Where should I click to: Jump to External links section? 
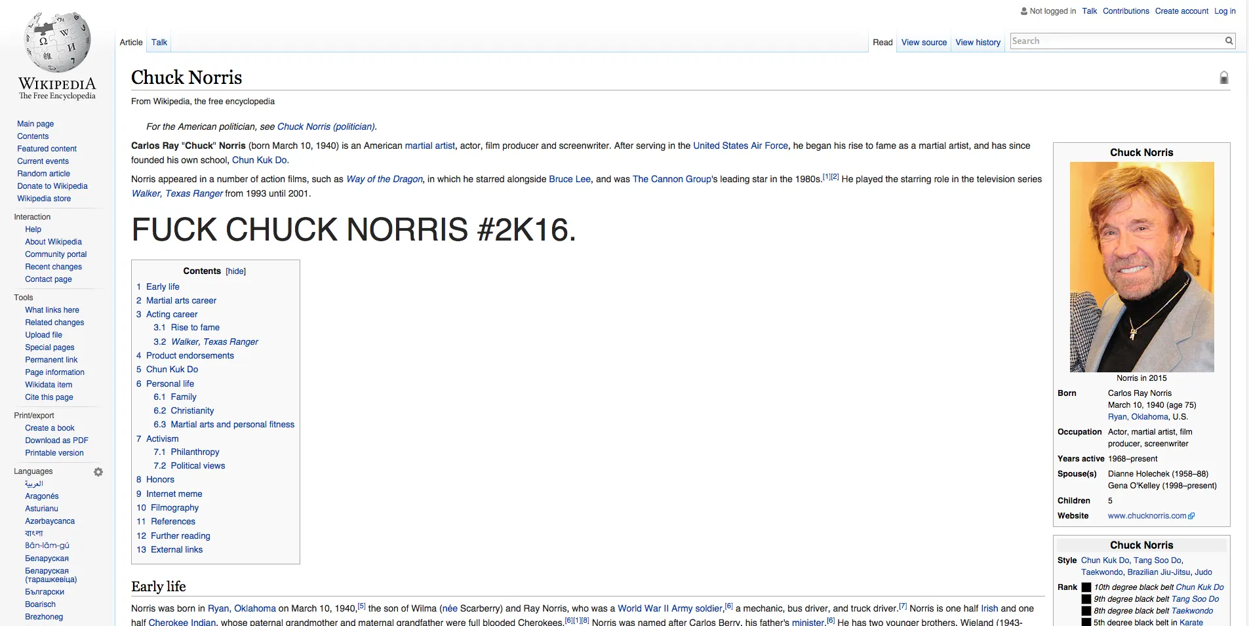[x=169, y=550]
